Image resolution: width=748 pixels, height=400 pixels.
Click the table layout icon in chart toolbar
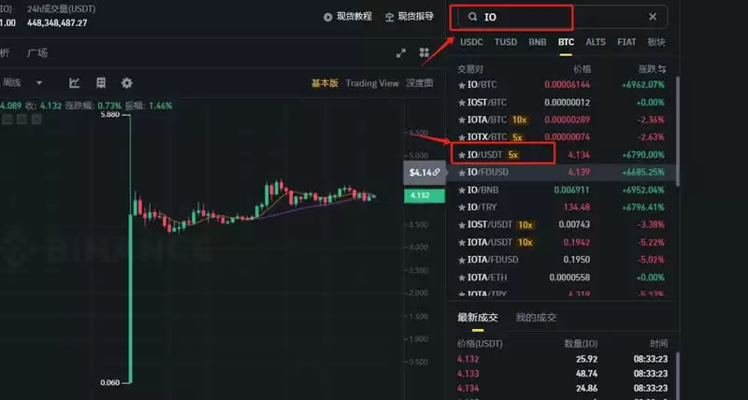point(101,83)
